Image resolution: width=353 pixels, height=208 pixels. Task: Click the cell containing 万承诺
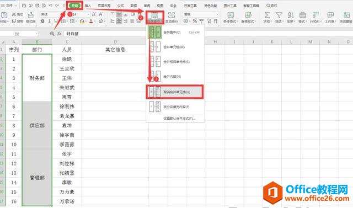click(67, 201)
